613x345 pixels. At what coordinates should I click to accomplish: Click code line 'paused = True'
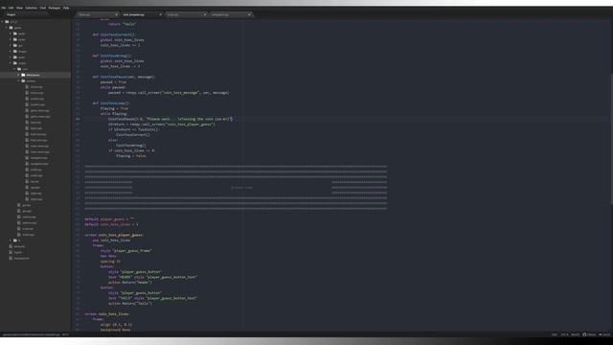(113, 82)
